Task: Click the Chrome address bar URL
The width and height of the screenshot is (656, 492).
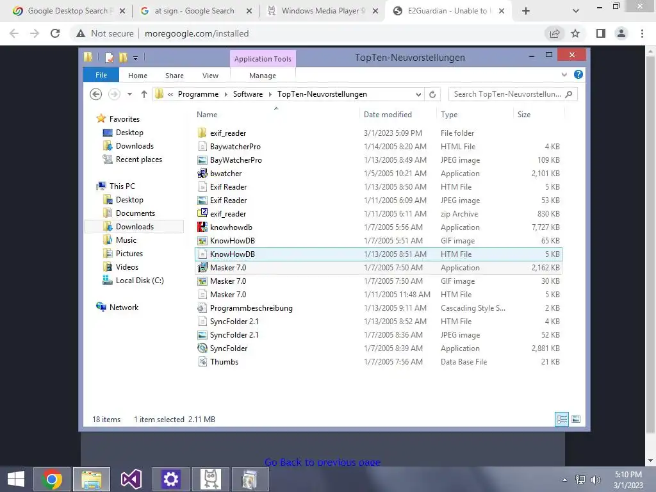Action: coord(197,33)
